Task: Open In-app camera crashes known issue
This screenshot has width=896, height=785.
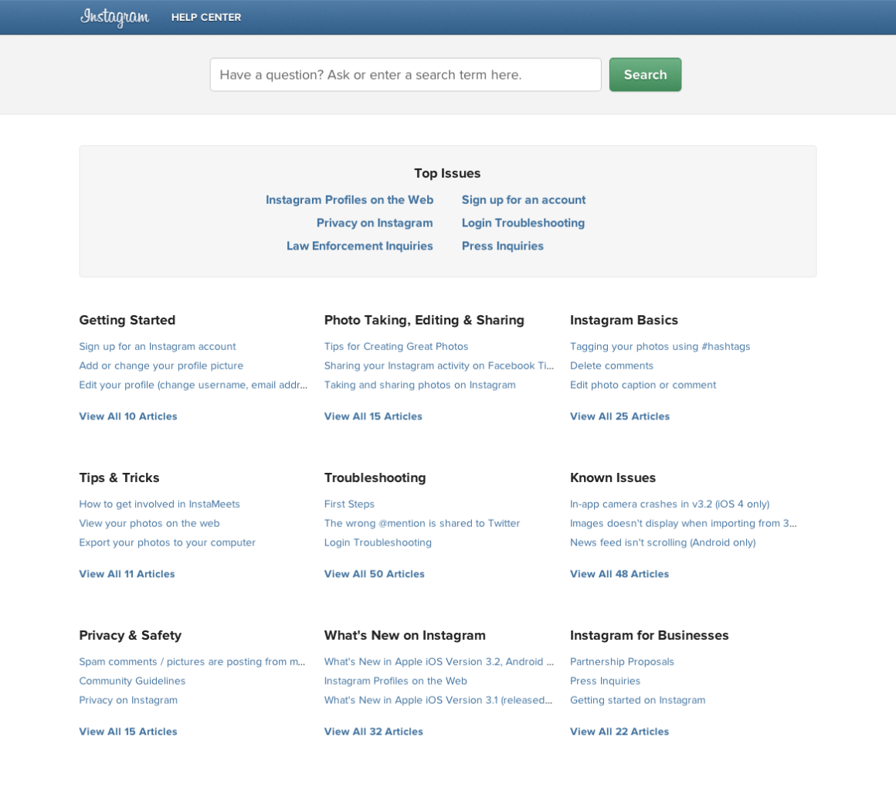Action: point(670,504)
